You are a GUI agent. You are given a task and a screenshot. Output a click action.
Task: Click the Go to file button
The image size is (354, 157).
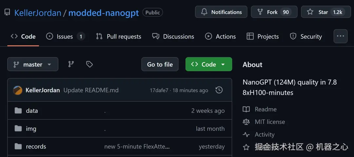(x=160, y=64)
